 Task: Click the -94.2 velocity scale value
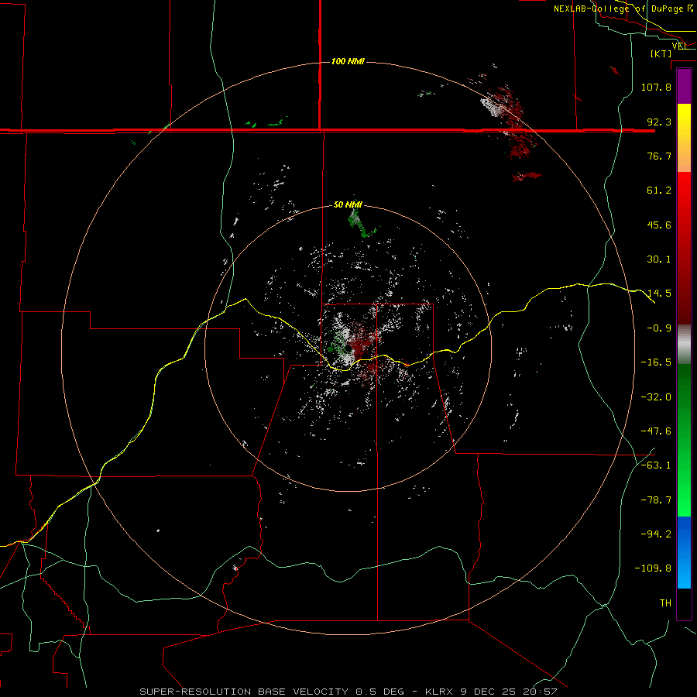click(656, 534)
